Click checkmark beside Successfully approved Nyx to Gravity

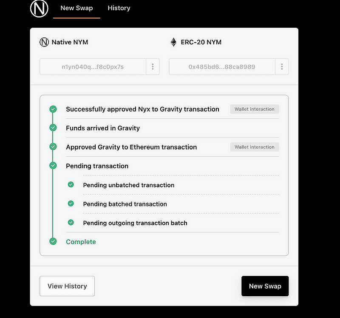[x=53, y=109]
